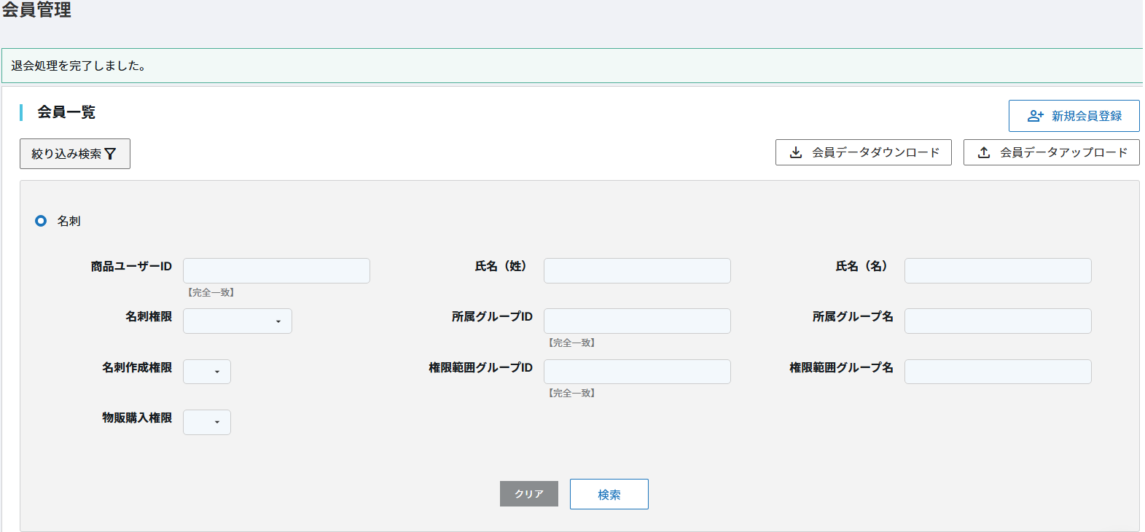
Task: Click the 権限範囲グループID input field
Action: pos(637,372)
